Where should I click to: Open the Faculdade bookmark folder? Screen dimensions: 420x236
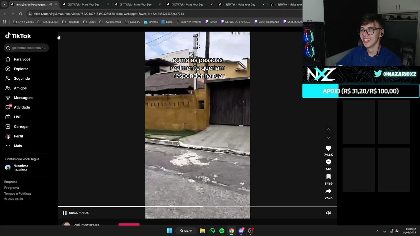pyautogui.click(x=71, y=22)
